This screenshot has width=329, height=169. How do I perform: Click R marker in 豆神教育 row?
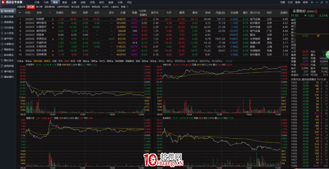[53, 55]
